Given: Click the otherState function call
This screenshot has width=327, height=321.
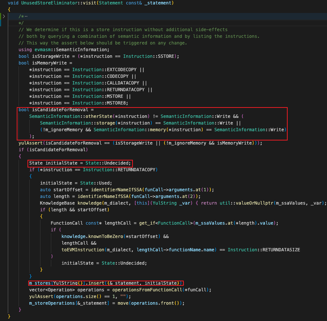Looking at the screenshot, I should click(99, 116).
